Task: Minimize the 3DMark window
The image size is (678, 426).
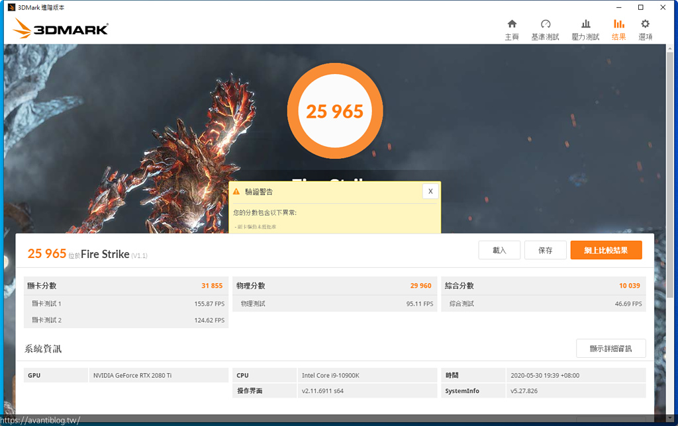Action: pyautogui.click(x=619, y=7)
